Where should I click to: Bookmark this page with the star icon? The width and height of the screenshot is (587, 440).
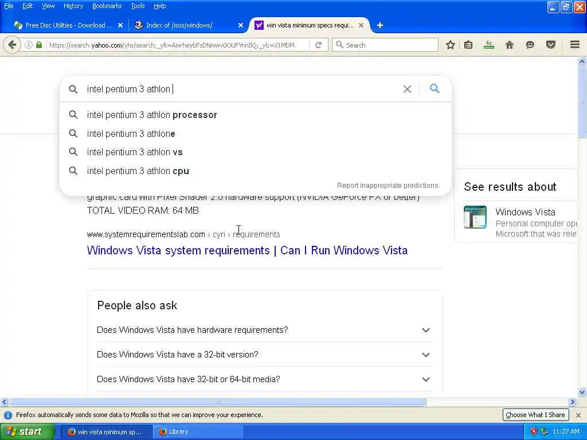coord(451,45)
